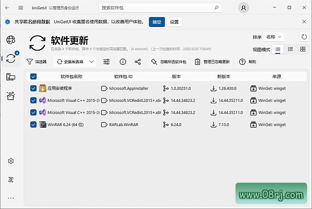Screen dimensions: 312x209
Task: Sort by 版本 column header
Action: pos(176,76)
